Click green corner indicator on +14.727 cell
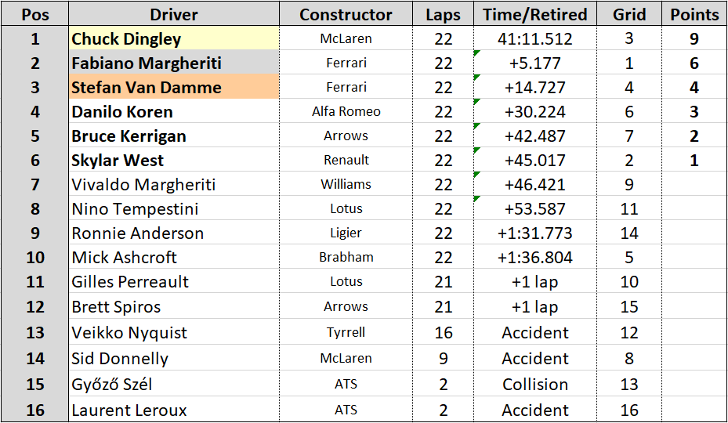The image size is (728, 423). click(x=476, y=77)
